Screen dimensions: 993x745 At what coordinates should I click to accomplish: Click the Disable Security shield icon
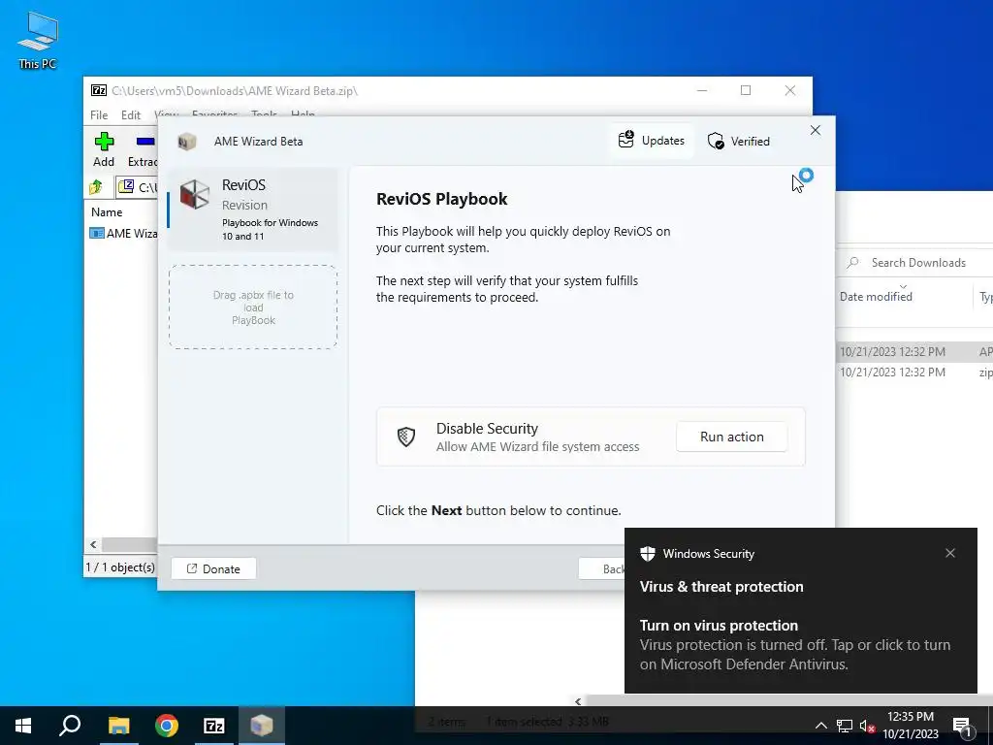tap(406, 437)
